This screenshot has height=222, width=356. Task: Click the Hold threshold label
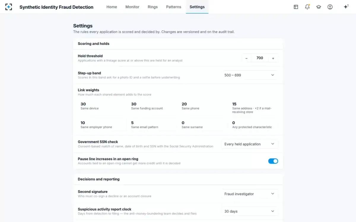pos(90,56)
